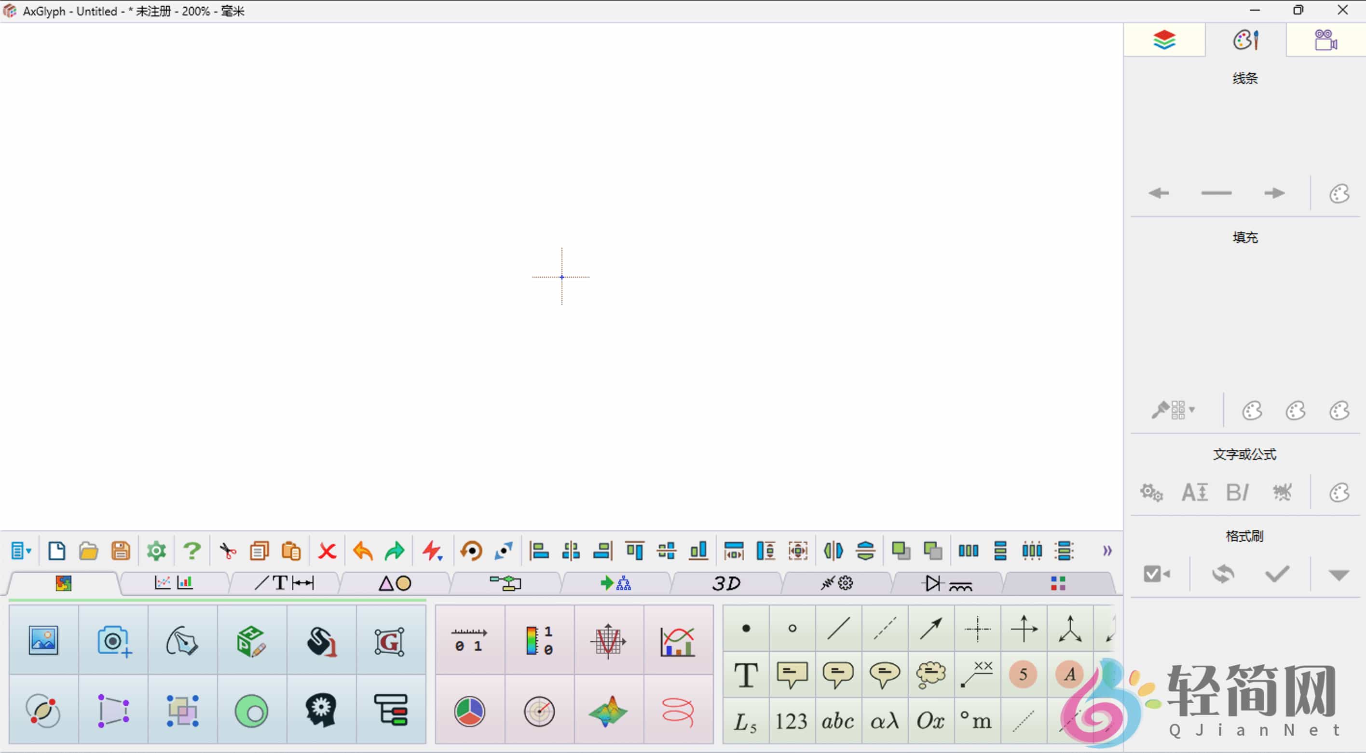Open the line color palette
Image resolution: width=1366 pixels, height=753 pixels.
coord(1339,193)
